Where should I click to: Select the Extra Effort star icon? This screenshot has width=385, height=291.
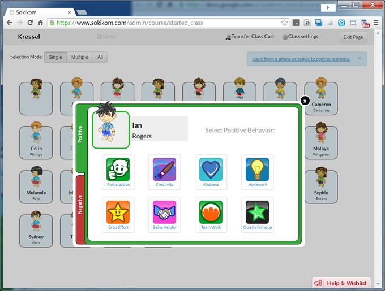[118, 215]
